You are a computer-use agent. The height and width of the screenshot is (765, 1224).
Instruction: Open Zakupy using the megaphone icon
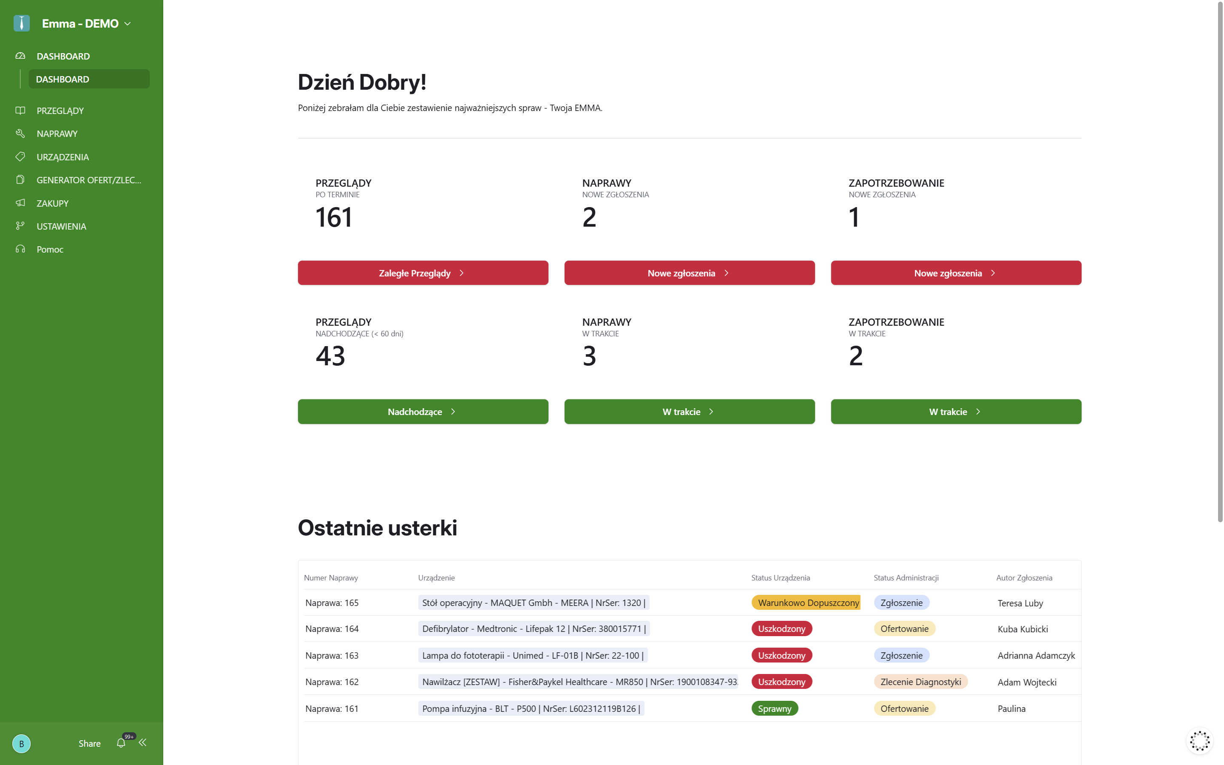pyautogui.click(x=20, y=203)
